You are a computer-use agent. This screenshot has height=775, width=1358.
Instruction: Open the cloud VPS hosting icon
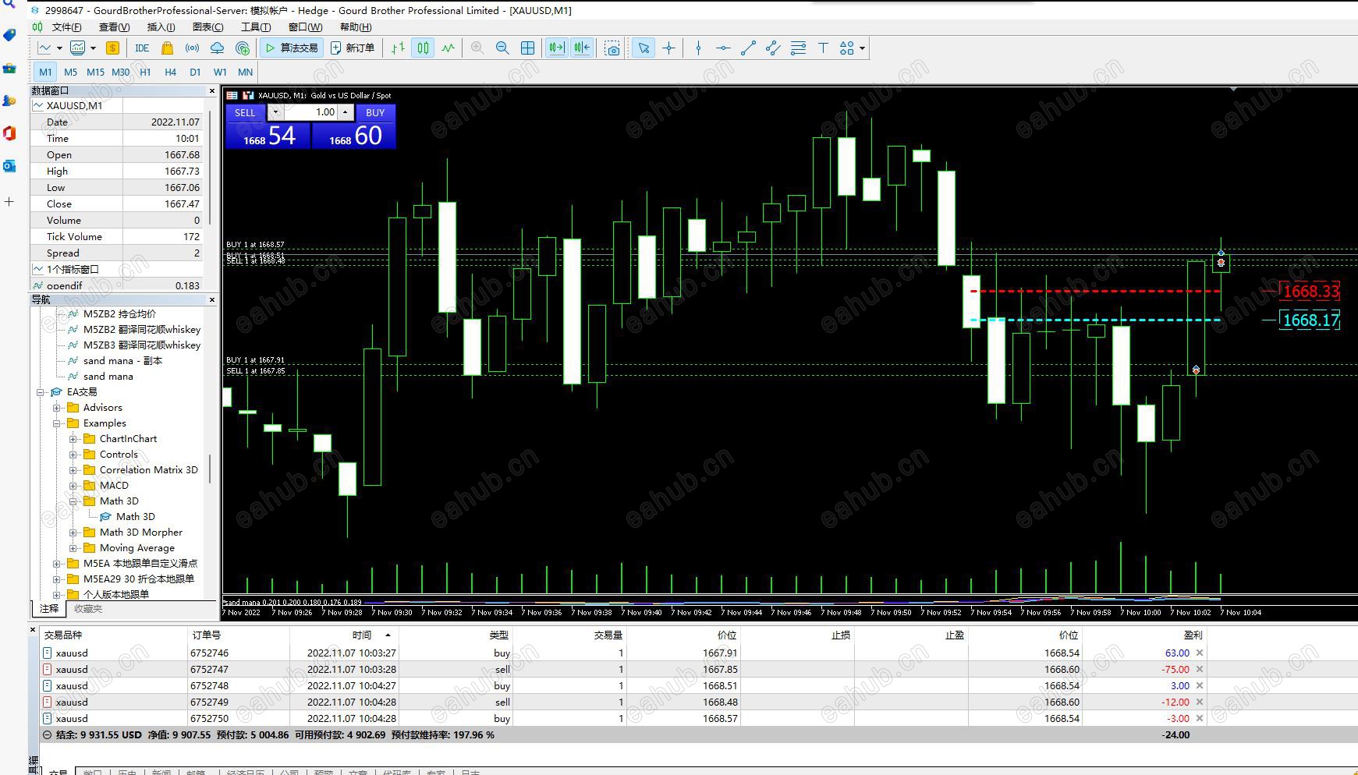(217, 48)
